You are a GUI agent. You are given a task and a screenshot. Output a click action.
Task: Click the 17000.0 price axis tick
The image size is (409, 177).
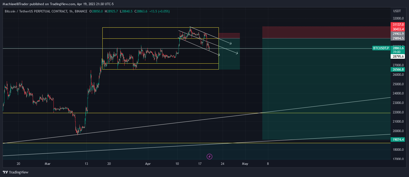[398, 159]
